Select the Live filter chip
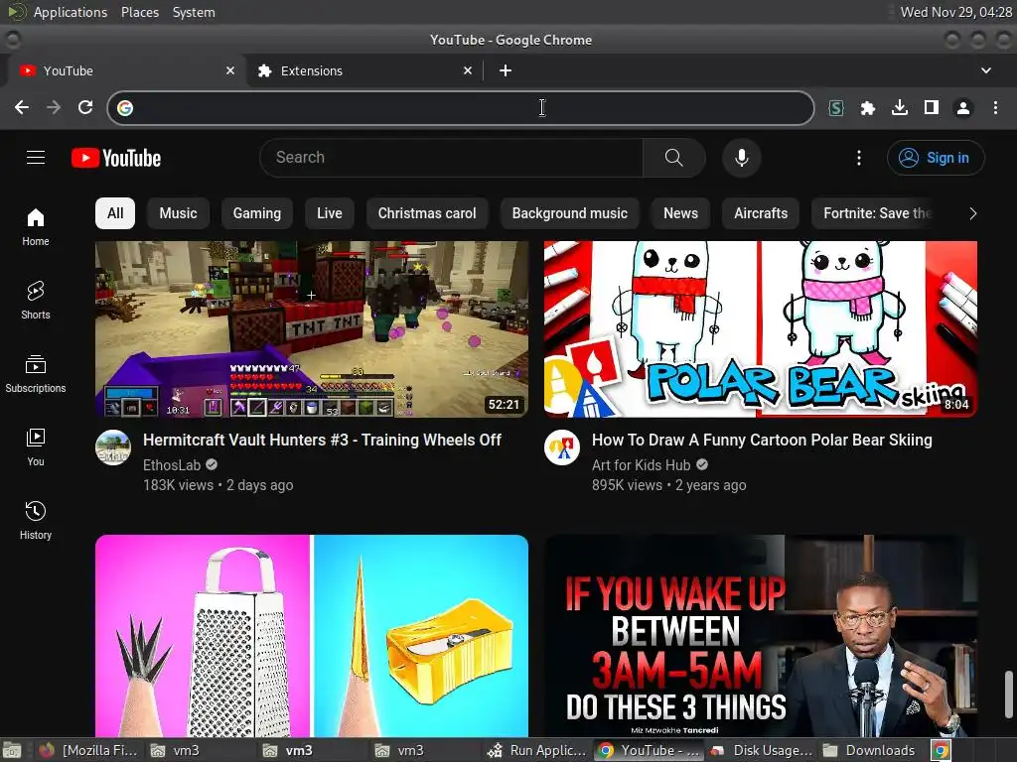 tap(330, 214)
